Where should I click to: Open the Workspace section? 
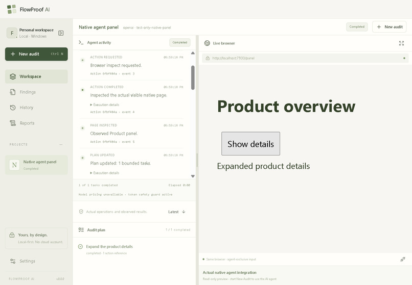[x=36, y=76]
